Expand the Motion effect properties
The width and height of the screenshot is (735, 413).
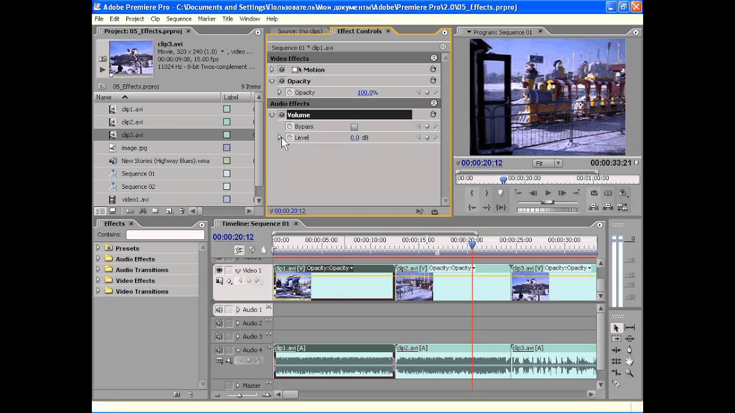[x=272, y=70]
